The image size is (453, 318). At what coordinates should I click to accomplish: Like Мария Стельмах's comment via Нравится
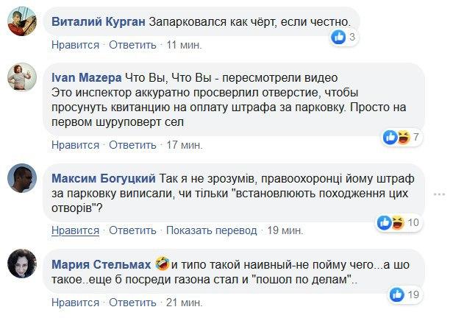[x=75, y=302]
